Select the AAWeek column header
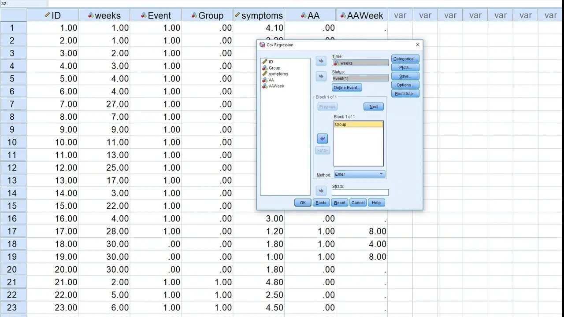Viewport: 564px width, 317px height. coord(362,15)
